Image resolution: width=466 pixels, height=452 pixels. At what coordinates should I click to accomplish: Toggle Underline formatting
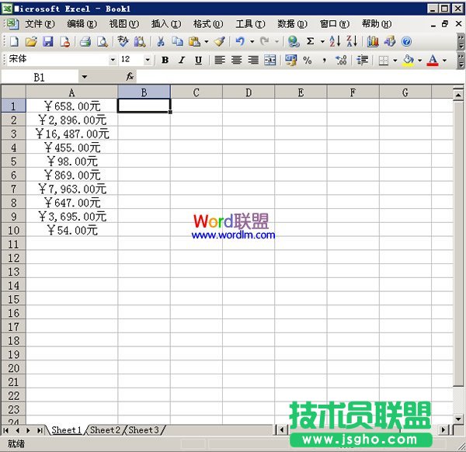(x=199, y=60)
